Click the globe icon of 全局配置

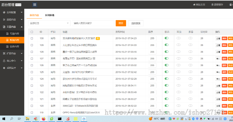pyautogui.click(x=4, y=12)
